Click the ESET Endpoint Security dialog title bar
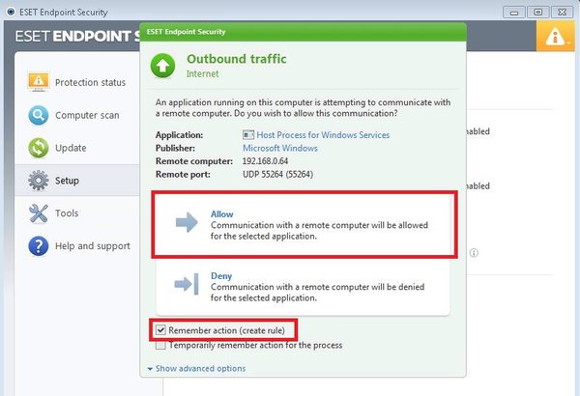The width and height of the screenshot is (580, 396). [303, 32]
